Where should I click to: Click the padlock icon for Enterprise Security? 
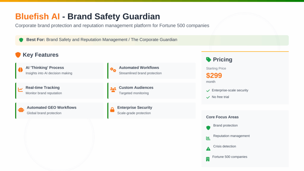coord(112,110)
